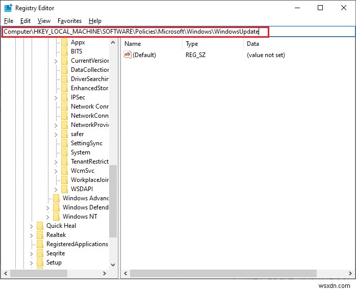Click the tree pane vertical scrollbar thumb
Screen dimensions: 356x291
(x=113, y=201)
